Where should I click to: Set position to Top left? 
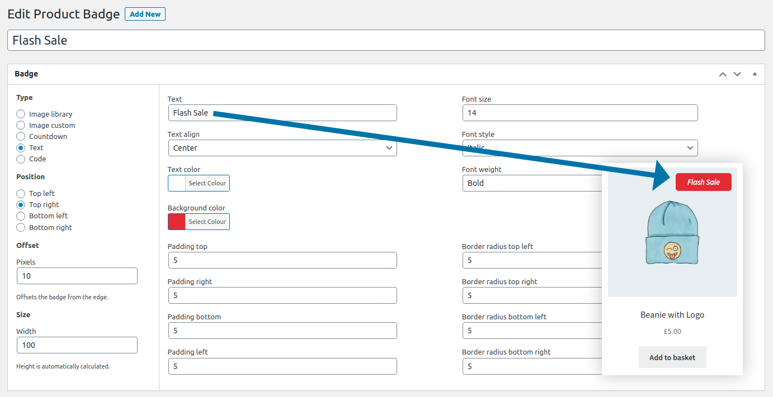click(21, 194)
